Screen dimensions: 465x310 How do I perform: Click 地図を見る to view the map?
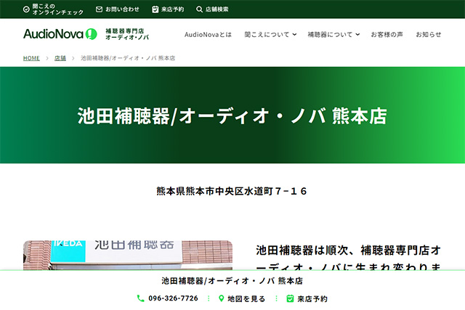tap(246, 298)
